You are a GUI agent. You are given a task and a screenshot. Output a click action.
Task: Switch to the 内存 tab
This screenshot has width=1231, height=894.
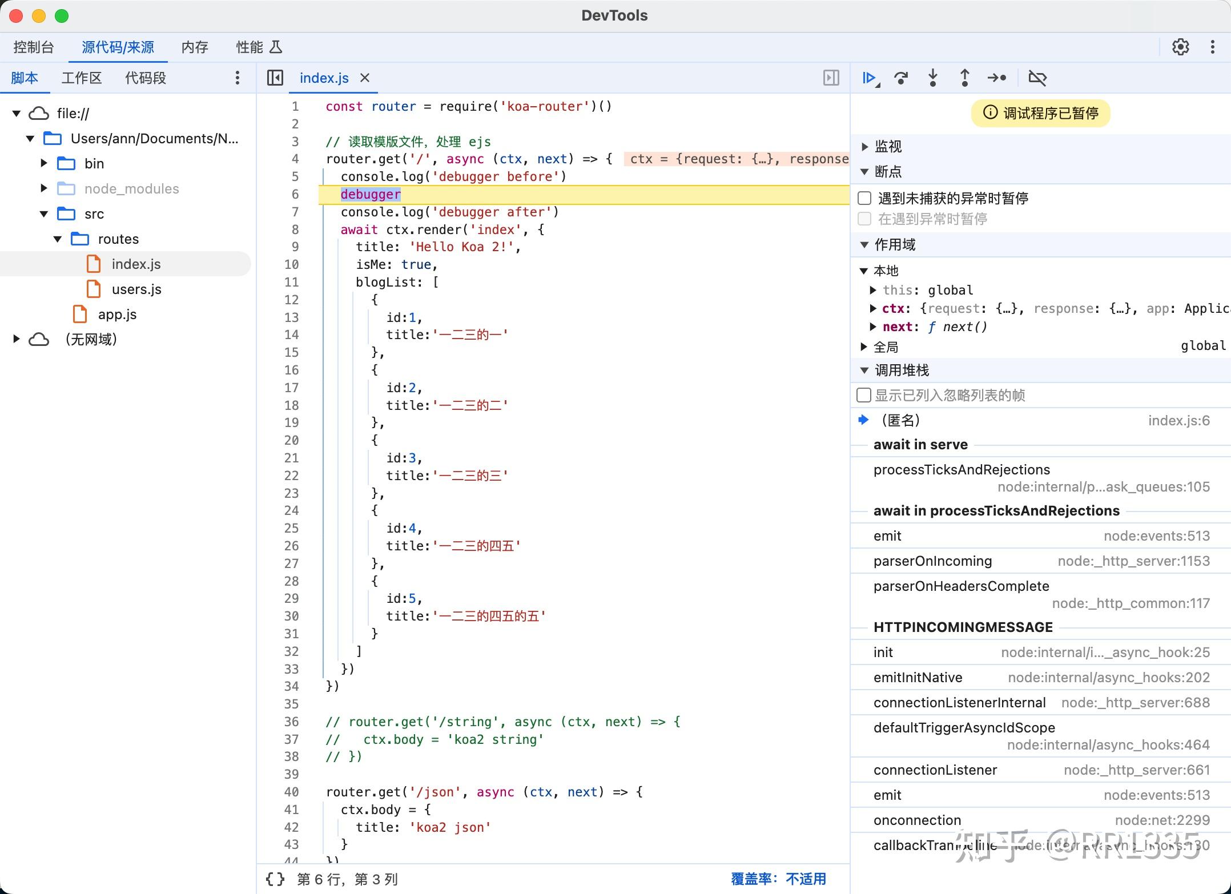click(x=195, y=47)
